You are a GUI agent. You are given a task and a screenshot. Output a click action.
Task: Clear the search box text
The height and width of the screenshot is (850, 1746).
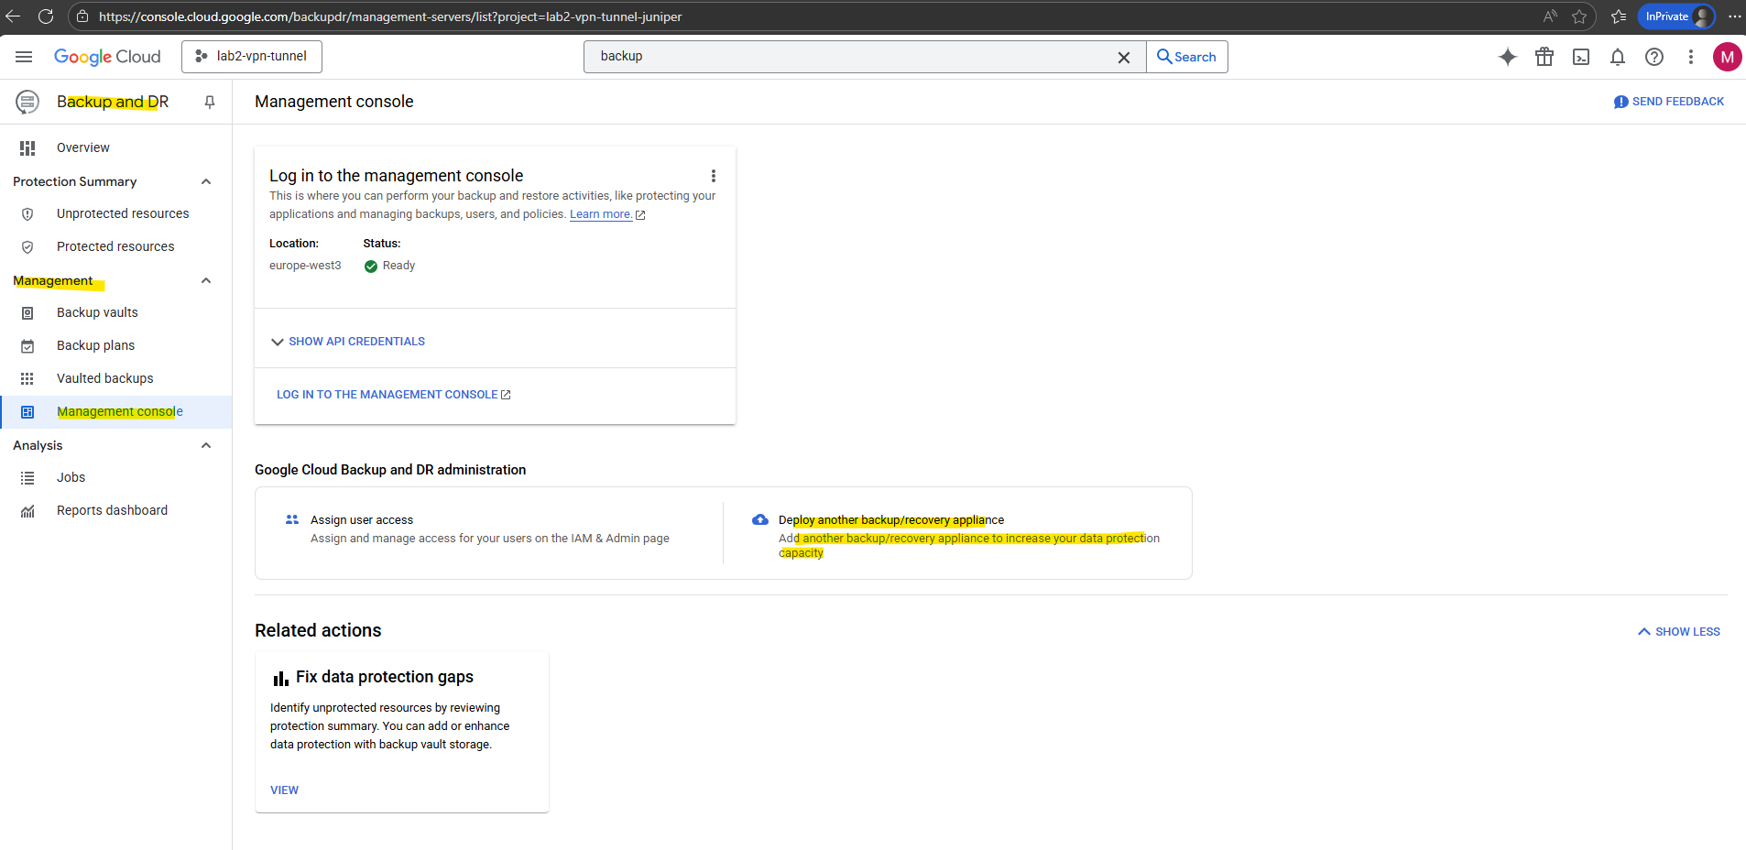coord(1124,57)
